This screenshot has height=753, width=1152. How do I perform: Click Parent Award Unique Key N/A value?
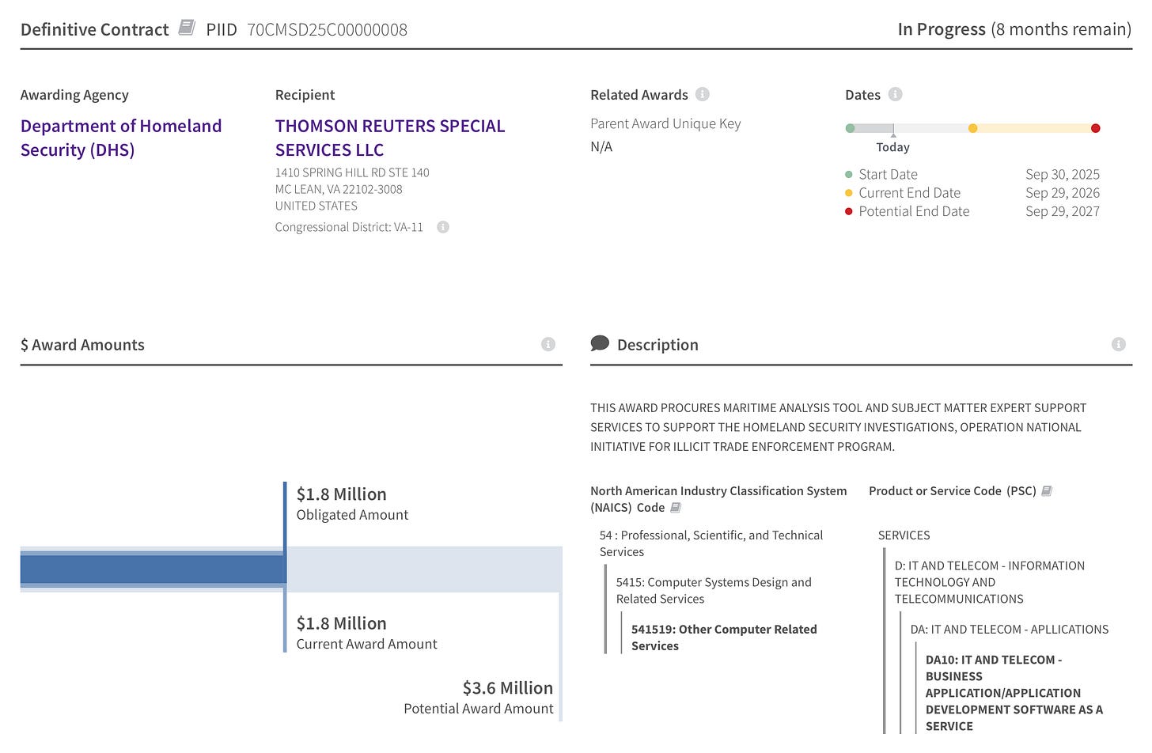(601, 147)
